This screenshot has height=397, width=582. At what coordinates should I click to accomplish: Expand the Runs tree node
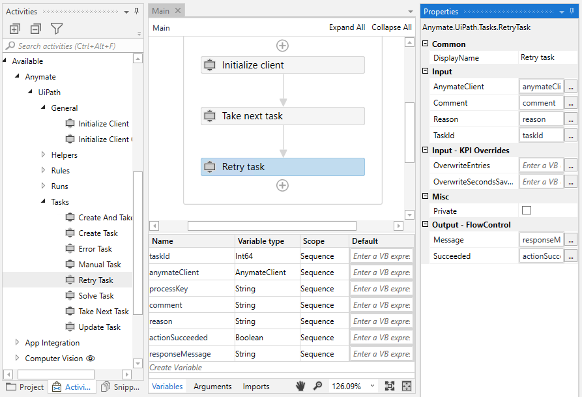44,185
